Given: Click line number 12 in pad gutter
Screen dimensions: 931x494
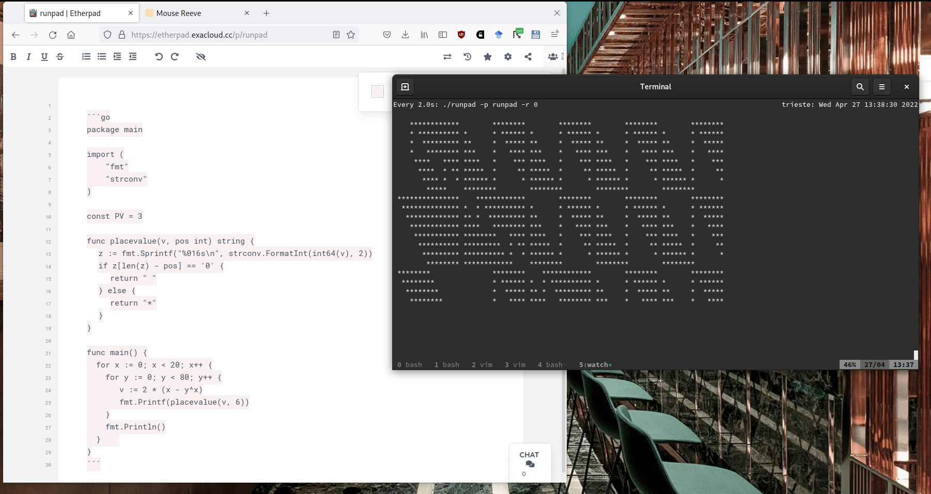Looking at the screenshot, I should (x=48, y=242).
